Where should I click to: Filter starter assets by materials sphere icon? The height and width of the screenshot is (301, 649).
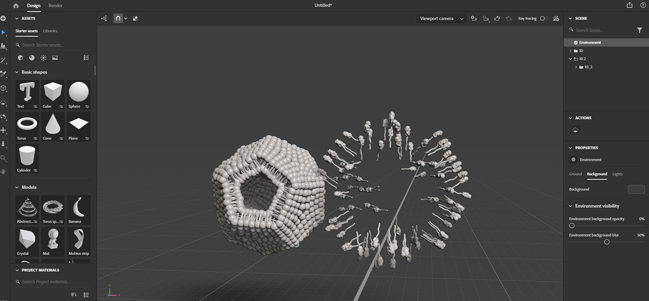(x=32, y=57)
